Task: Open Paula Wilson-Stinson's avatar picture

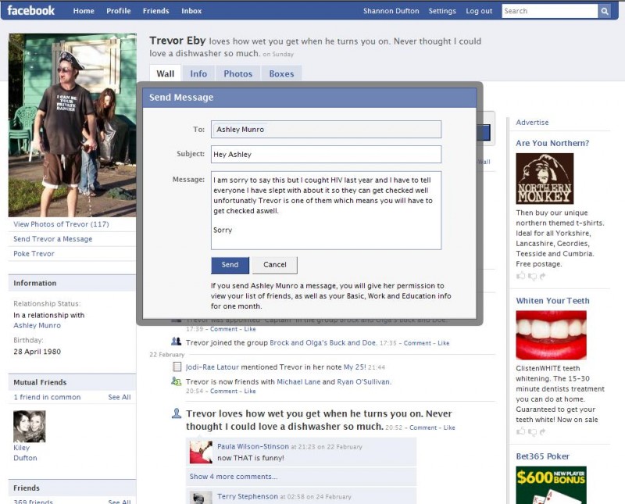Action: 201,452
